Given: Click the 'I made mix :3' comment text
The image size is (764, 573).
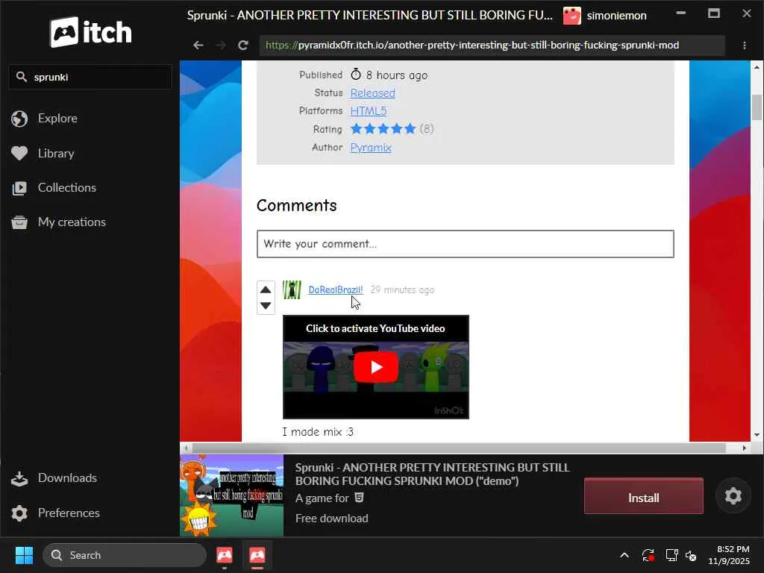Looking at the screenshot, I should point(318,432).
